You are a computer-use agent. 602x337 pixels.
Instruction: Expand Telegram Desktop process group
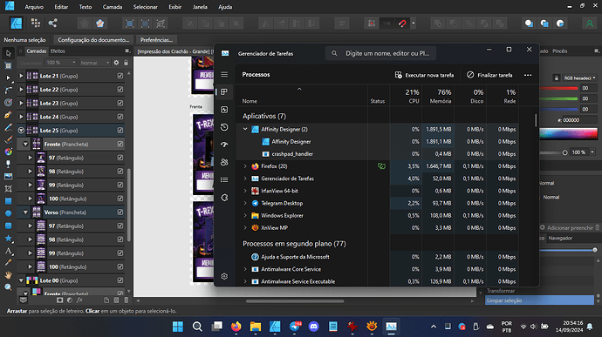pos(245,203)
